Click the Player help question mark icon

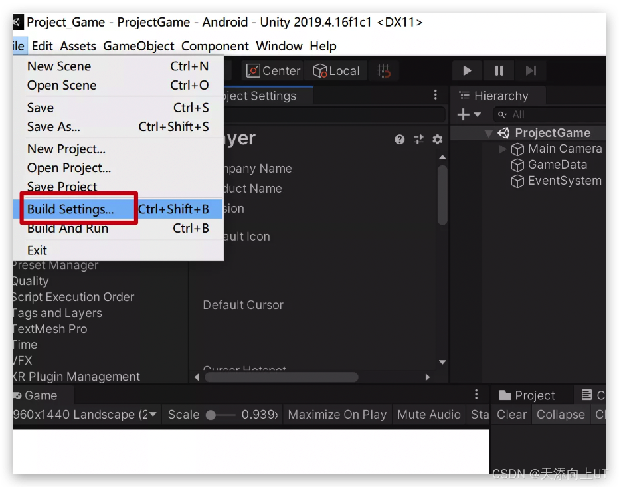pyautogui.click(x=400, y=139)
